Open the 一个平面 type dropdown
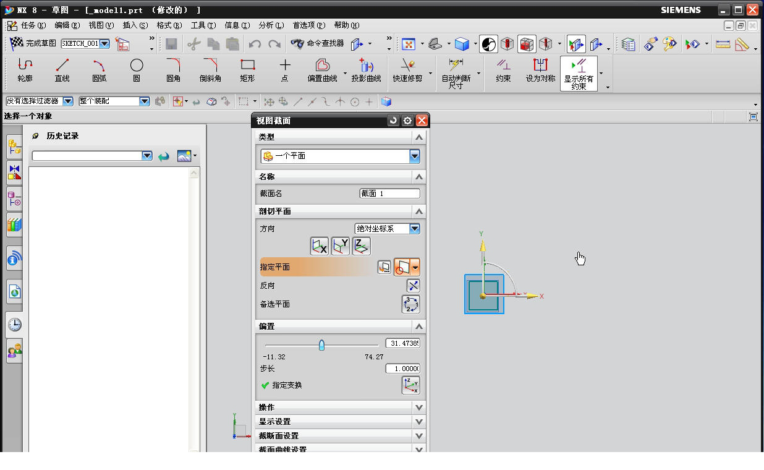The width and height of the screenshot is (764, 470). [x=414, y=156]
